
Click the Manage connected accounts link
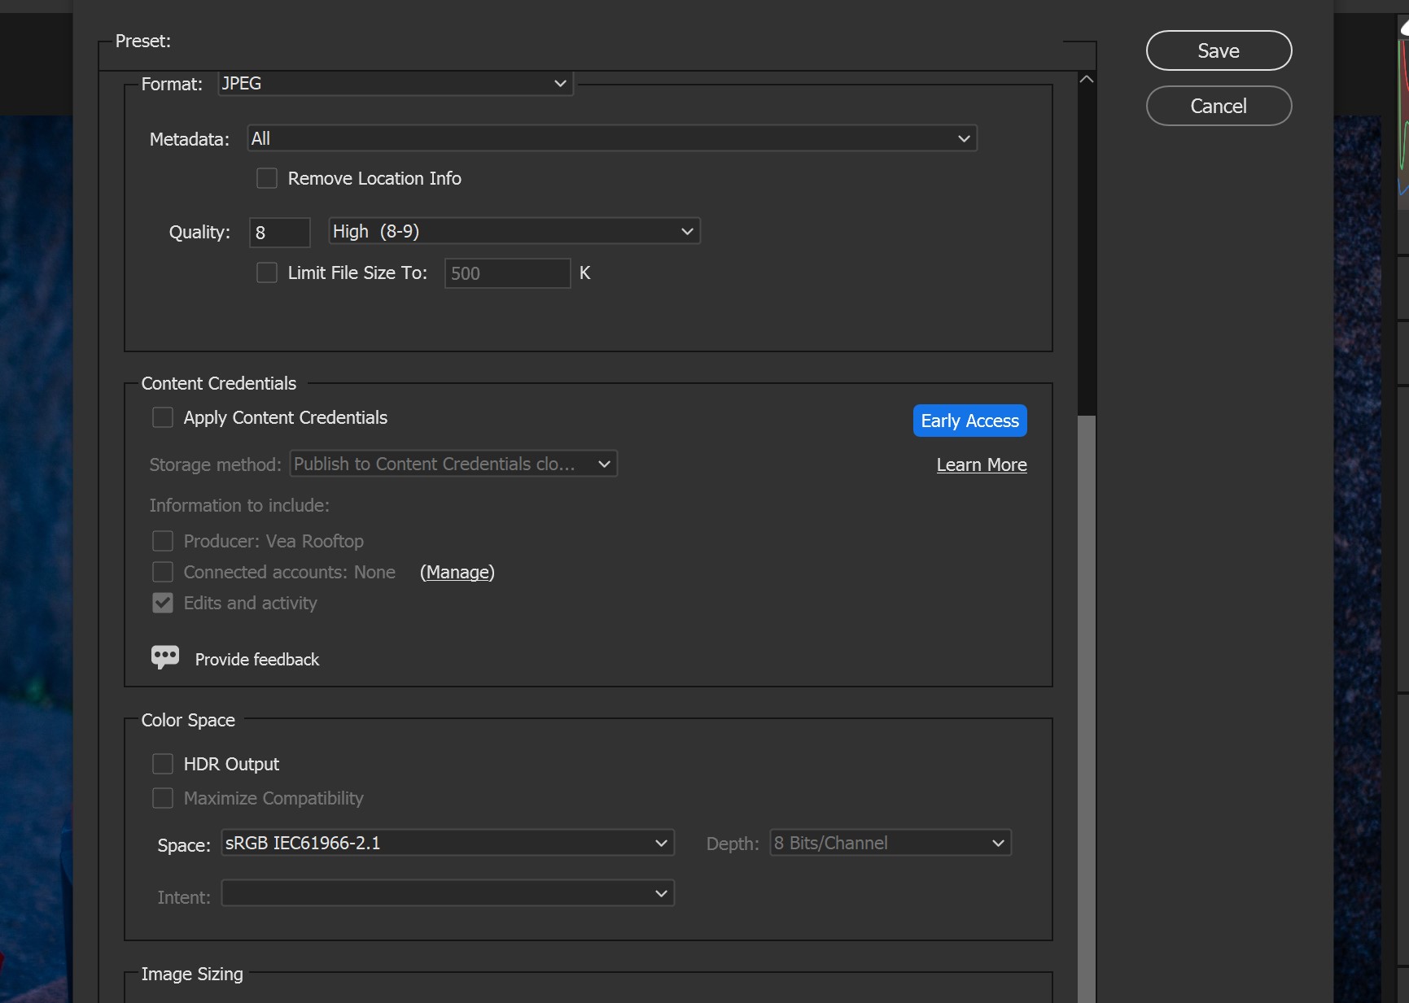[x=457, y=572]
